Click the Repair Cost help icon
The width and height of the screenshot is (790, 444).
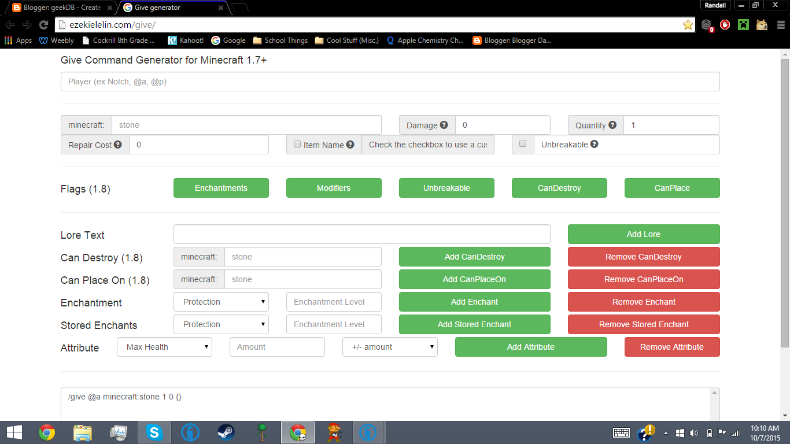tap(116, 145)
